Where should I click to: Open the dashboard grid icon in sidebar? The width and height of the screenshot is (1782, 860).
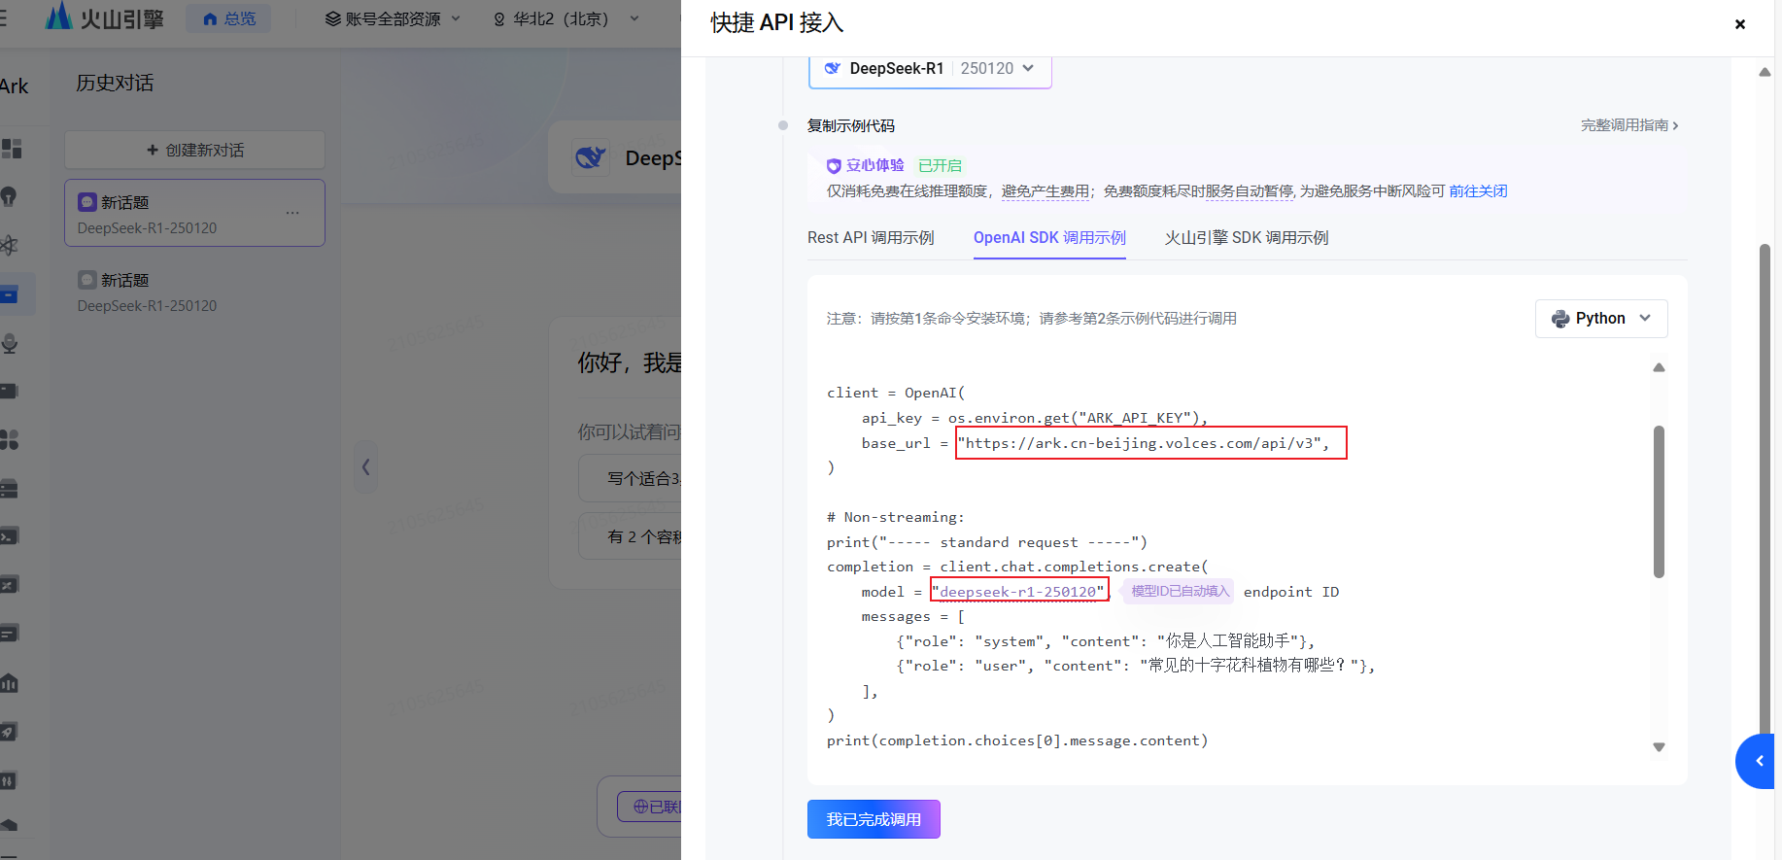pos(11,149)
